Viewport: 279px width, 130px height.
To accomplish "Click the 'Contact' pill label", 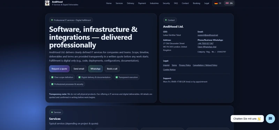I will (x=170, y=20).
